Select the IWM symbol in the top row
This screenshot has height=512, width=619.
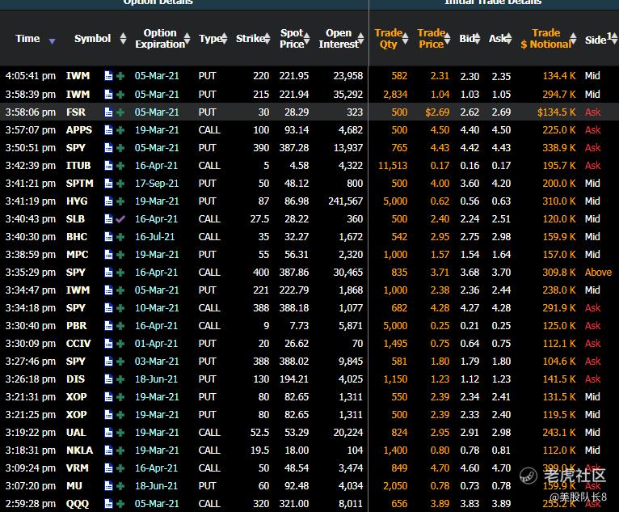click(78, 76)
